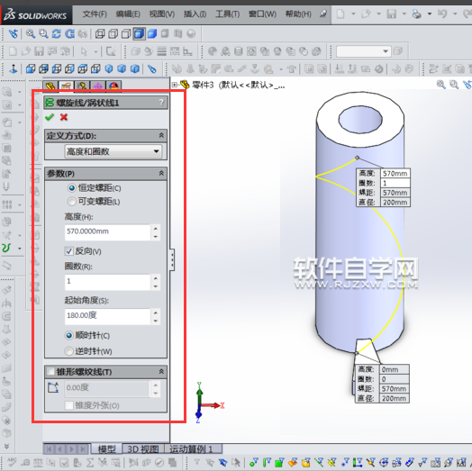Image resolution: width=472 pixels, height=471 pixels.
Task: Select 逆时针(W) radio button
Action: point(69,351)
